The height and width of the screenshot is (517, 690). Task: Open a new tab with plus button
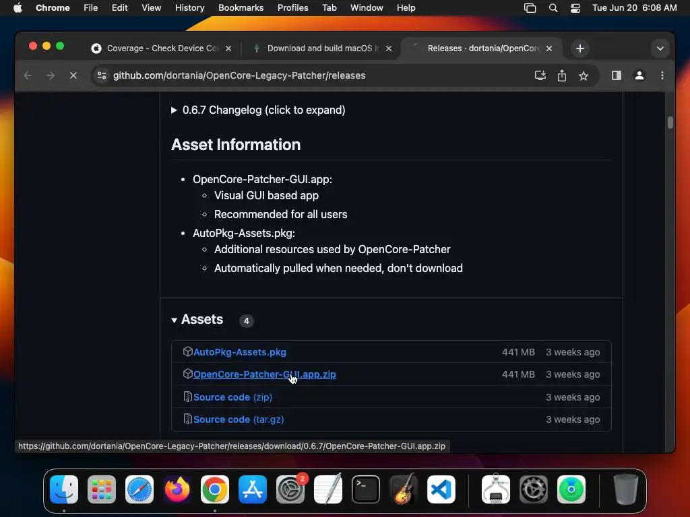580,48
